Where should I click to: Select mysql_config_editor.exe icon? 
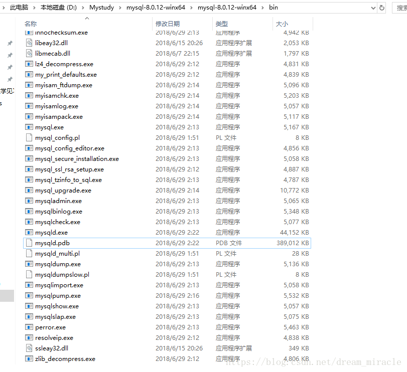(x=29, y=148)
